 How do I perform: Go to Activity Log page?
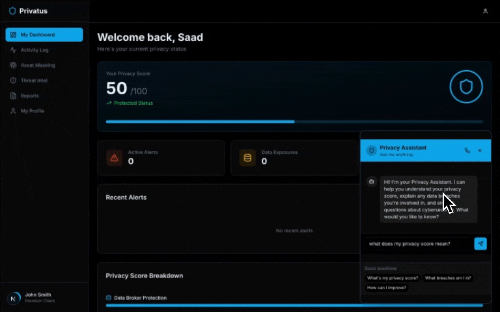pos(34,50)
